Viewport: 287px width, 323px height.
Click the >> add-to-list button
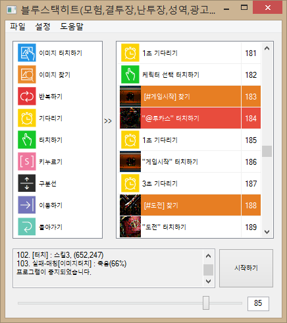coord(108,121)
